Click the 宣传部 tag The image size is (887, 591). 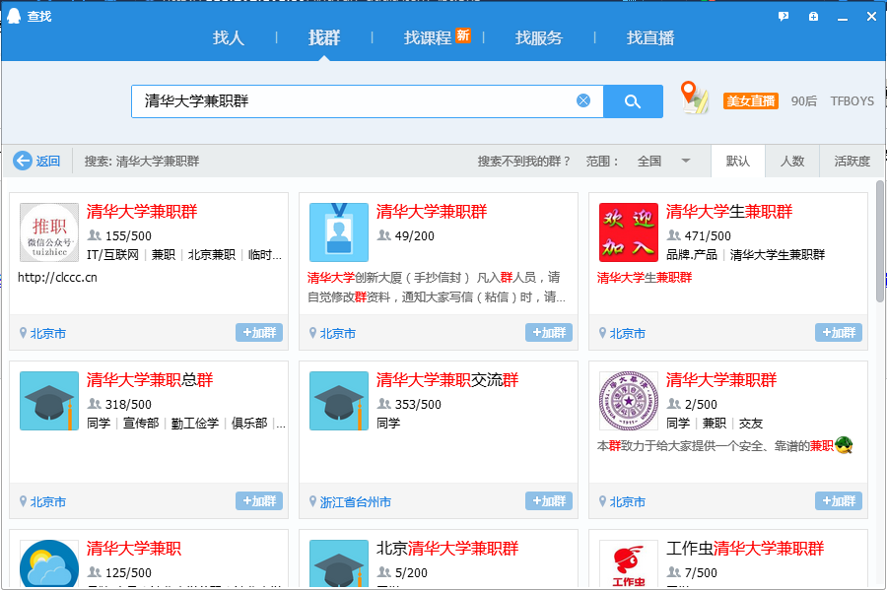[x=141, y=424]
